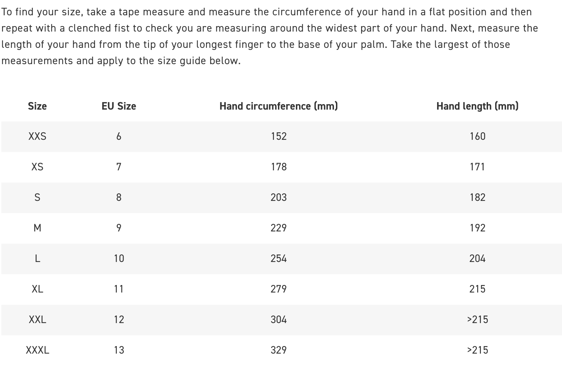Select the XXXL size label
Viewport: 562px width, 376px height.
pyautogui.click(x=37, y=350)
